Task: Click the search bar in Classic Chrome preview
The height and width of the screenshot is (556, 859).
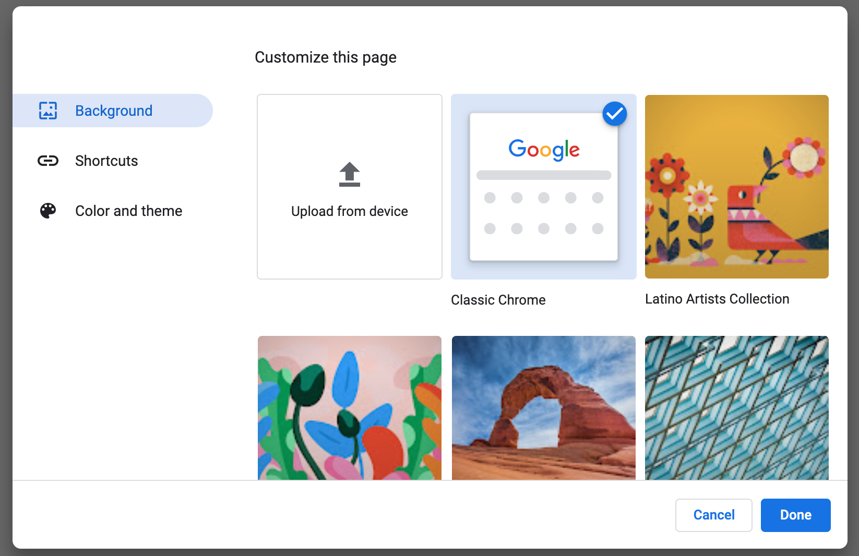Action: (544, 175)
